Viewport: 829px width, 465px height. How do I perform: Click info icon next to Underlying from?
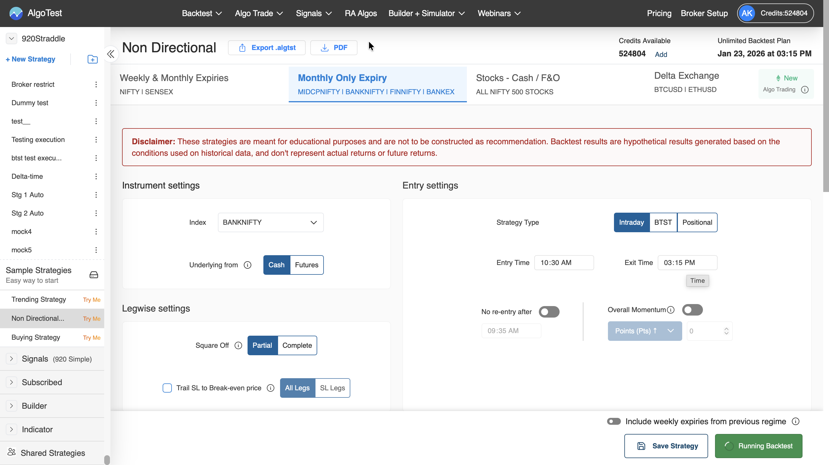click(x=247, y=265)
